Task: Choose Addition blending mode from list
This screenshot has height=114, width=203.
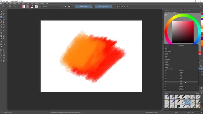Action: 181,47
